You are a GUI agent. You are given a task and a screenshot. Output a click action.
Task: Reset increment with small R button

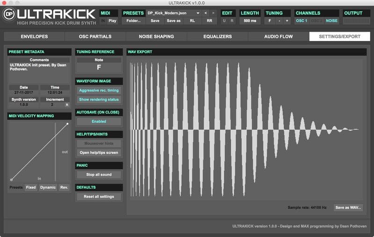[67, 105]
